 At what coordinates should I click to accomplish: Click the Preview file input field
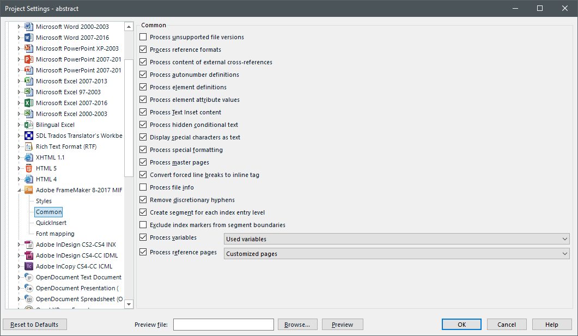point(223,325)
